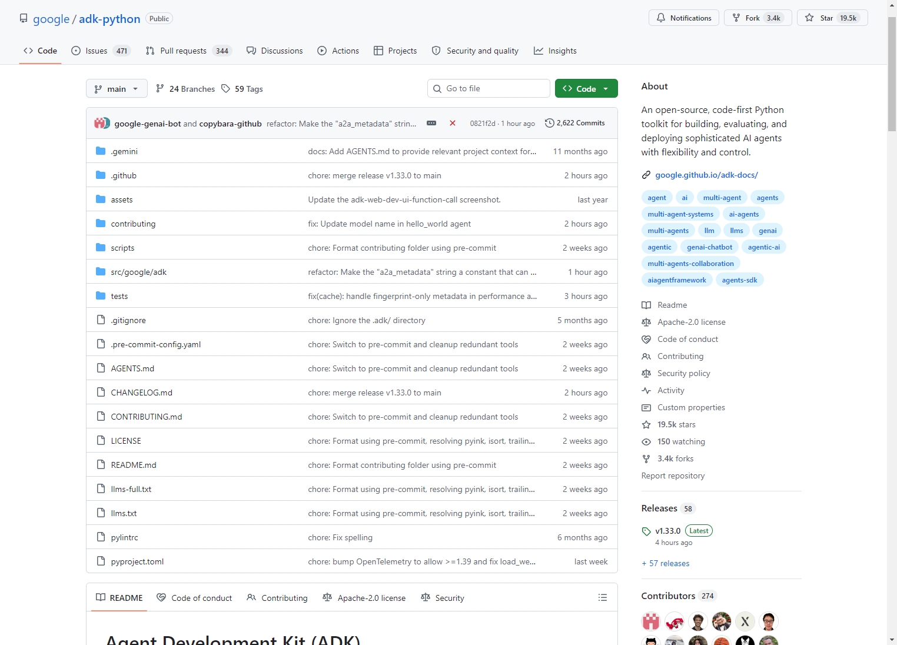Click the .gitignore file icon

click(x=101, y=320)
